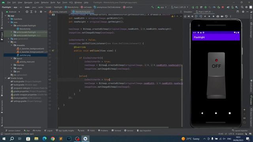Open the File menu
This screenshot has height=142, width=253.
click(9, 3)
